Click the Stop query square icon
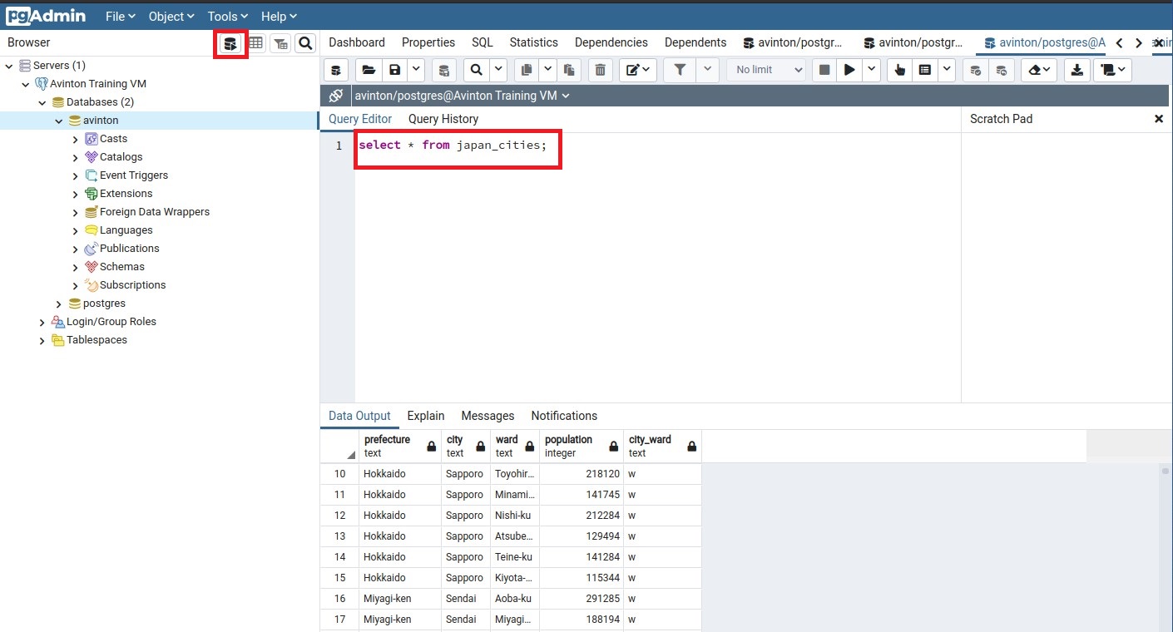The height and width of the screenshot is (632, 1173). [x=824, y=70]
